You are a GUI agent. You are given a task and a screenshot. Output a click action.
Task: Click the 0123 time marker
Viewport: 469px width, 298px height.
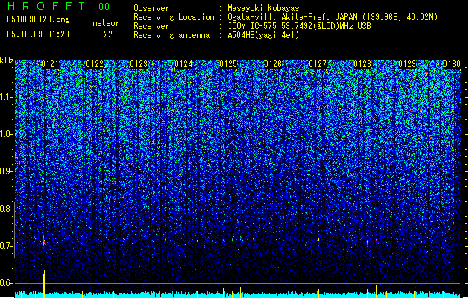139,64
